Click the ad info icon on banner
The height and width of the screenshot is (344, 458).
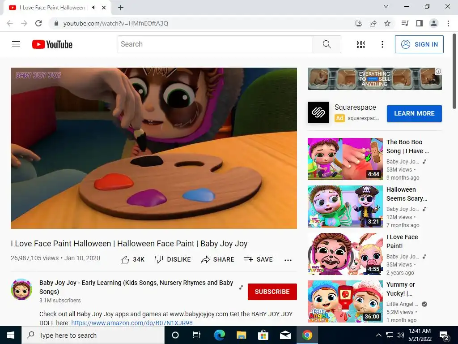tap(438, 71)
